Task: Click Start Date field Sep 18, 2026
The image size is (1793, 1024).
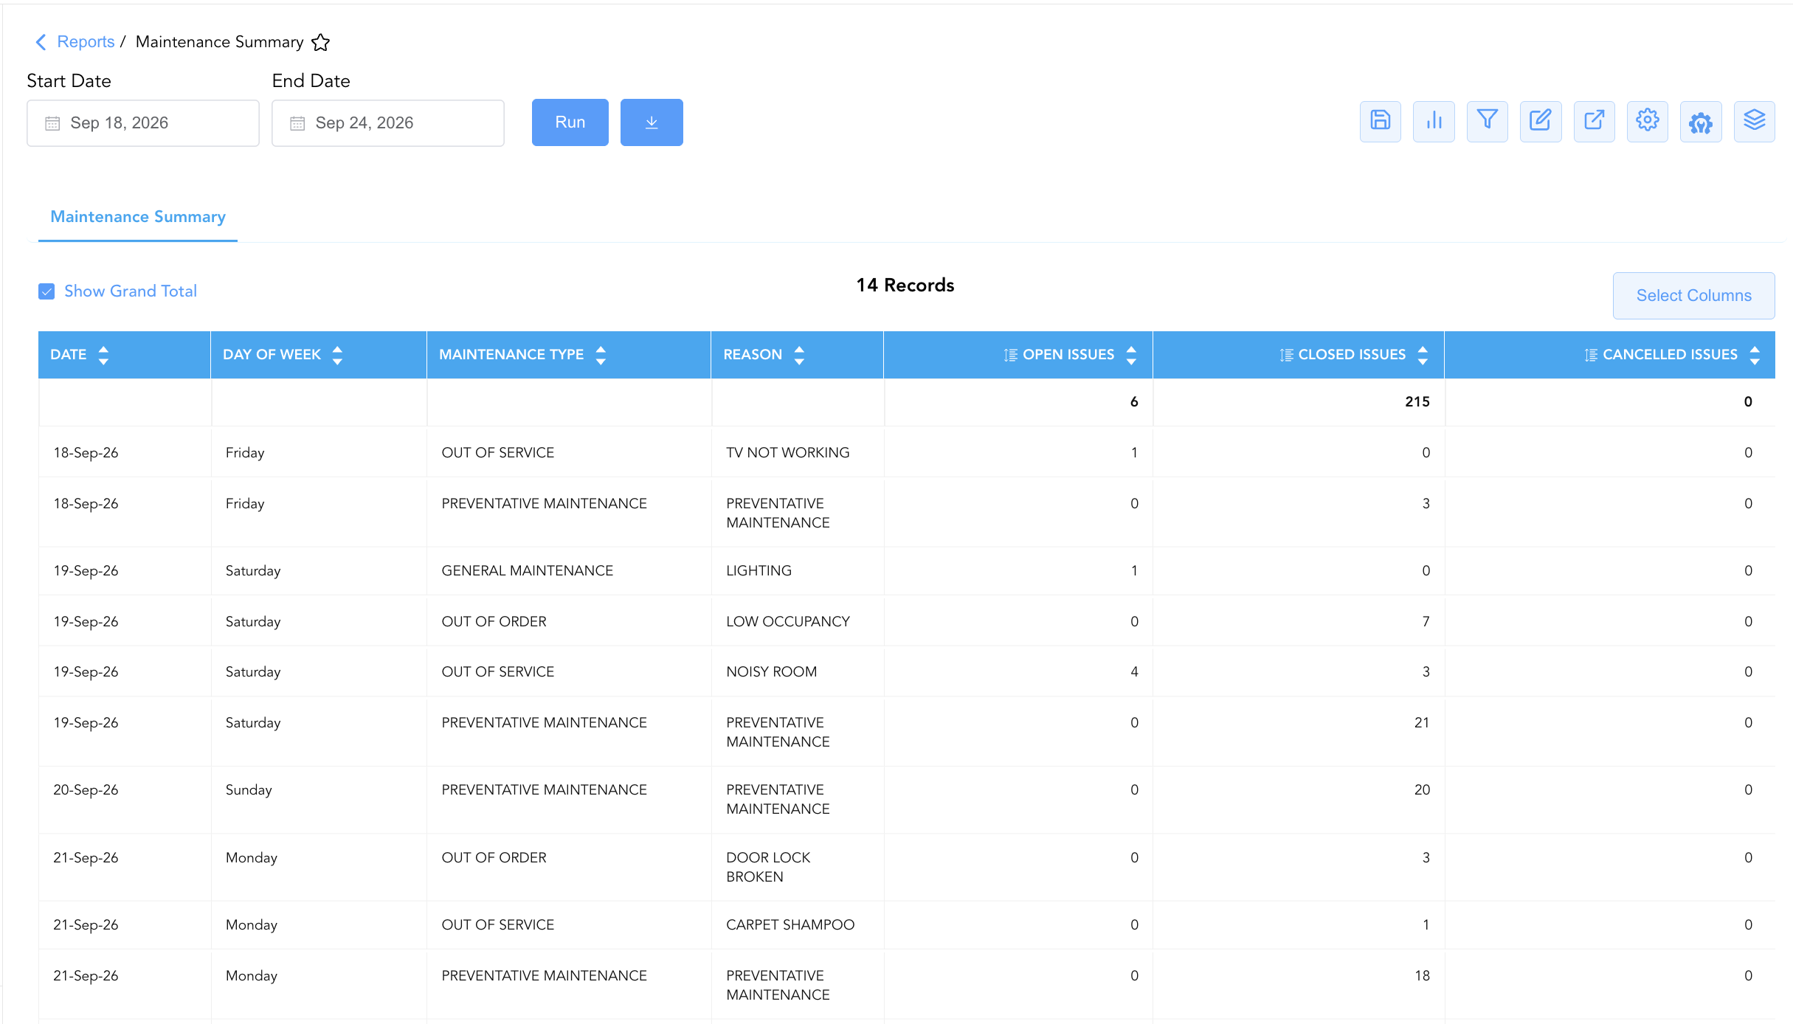Action: click(143, 123)
